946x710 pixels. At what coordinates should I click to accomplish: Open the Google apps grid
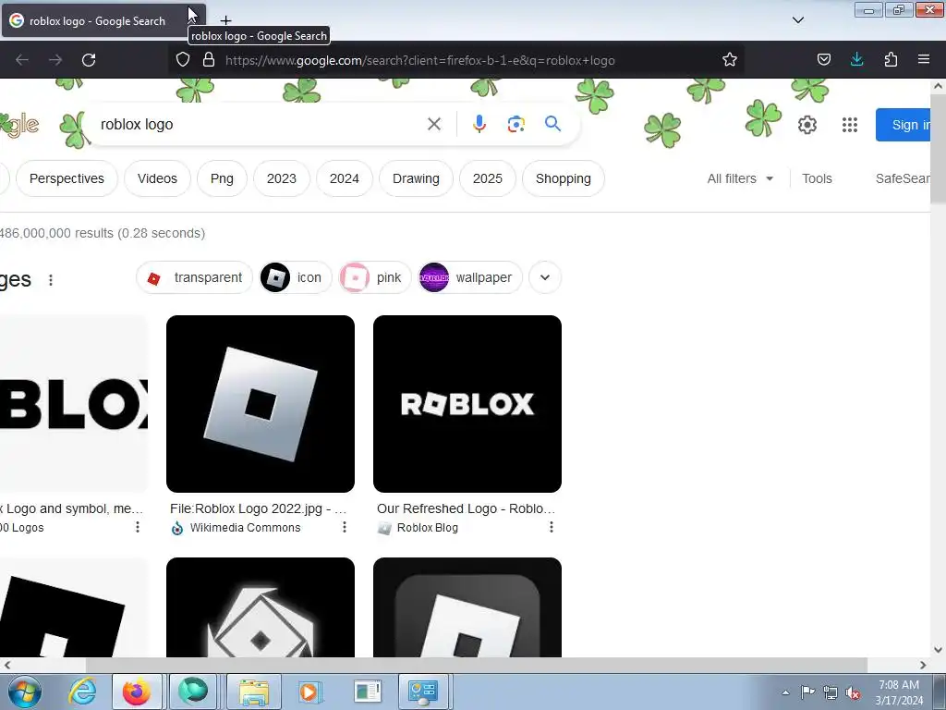click(x=850, y=125)
